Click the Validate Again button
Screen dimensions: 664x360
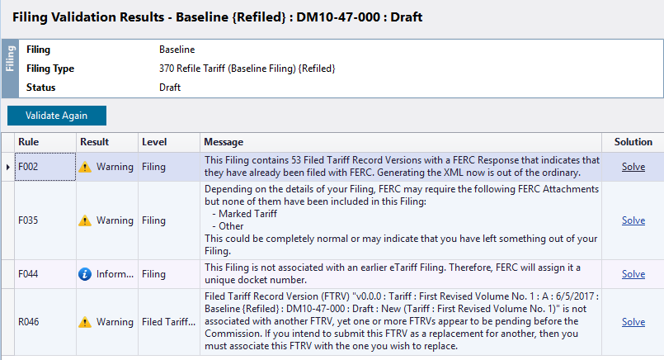57,116
